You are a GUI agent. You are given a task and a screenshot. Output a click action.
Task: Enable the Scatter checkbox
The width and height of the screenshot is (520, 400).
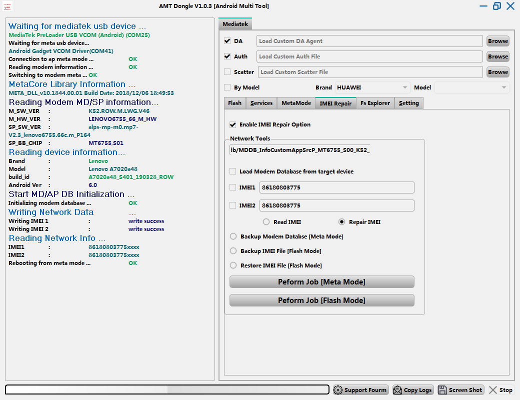point(227,72)
